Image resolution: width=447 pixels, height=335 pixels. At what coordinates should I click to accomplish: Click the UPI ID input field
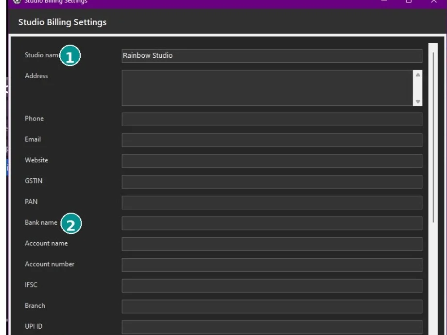point(272,327)
